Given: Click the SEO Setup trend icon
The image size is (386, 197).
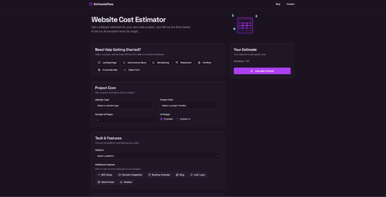Looking at the screenshot, I should tap(99, 175).
